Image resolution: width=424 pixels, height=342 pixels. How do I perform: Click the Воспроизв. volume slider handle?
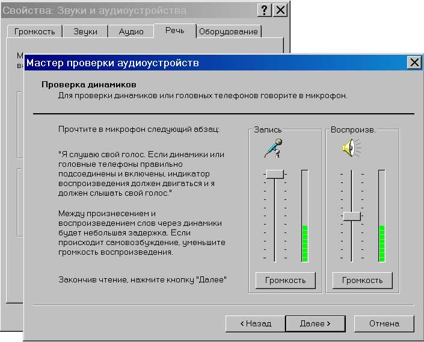pos(352,216)
